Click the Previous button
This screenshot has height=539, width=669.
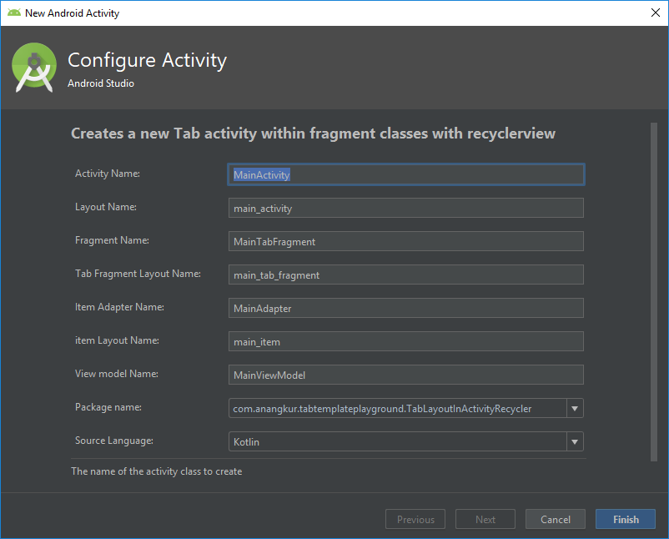click(415, 518)
